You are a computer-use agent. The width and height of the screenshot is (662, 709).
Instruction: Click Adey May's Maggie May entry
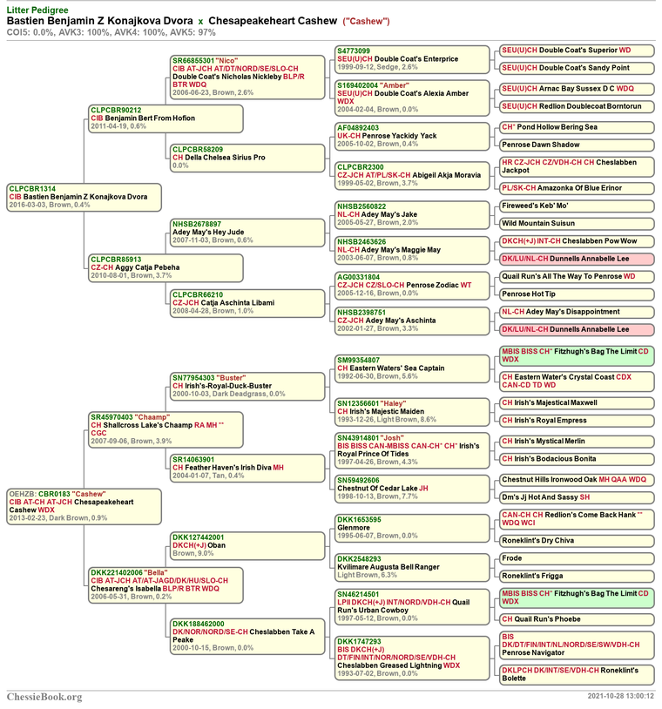tap(412, 250)
